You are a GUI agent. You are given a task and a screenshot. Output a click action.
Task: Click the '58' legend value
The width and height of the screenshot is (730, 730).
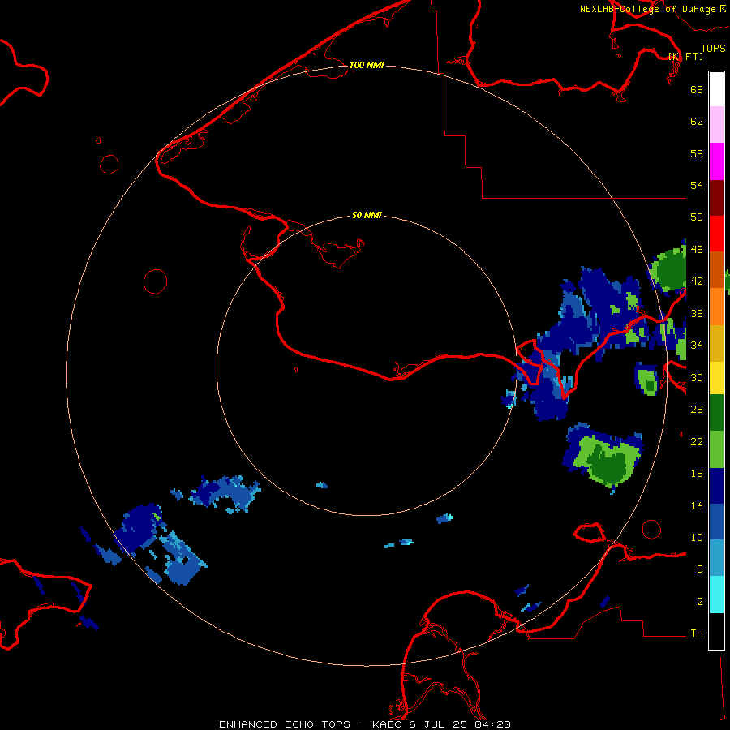click(x=697, y=153)
